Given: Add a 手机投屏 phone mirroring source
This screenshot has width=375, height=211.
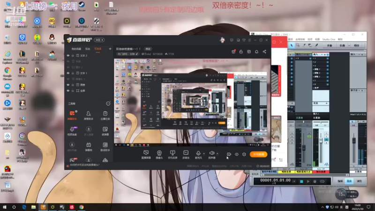Looking at the screenshot, I should click(172, 155).
